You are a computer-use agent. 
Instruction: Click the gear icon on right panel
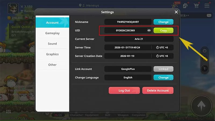point(205,51)
